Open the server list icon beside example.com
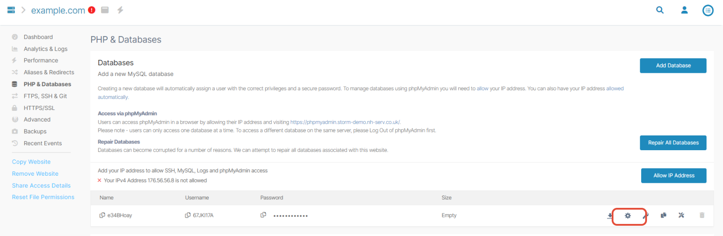 tap(11, 10)
